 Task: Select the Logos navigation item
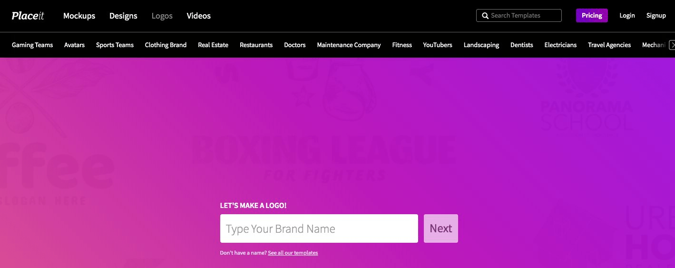162,16
